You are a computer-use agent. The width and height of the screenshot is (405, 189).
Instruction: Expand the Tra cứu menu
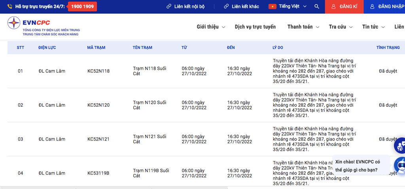(x=341, y=27)
